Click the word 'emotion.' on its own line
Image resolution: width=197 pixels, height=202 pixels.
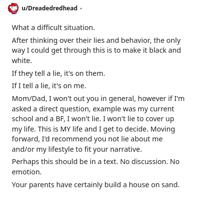pos(27,172)
